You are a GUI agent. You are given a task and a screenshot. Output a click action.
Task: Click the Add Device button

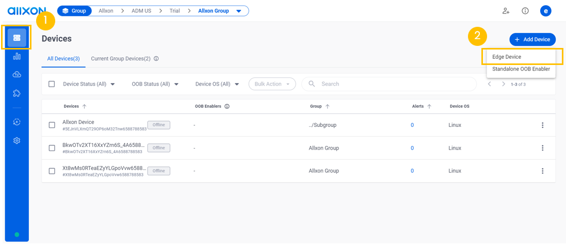point(532,39)
